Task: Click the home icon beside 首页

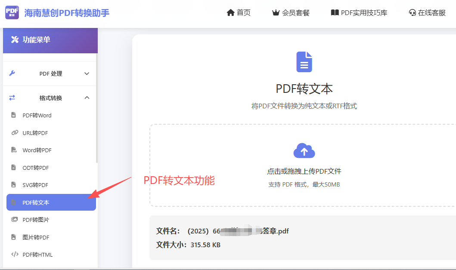Action: [231, 12]
